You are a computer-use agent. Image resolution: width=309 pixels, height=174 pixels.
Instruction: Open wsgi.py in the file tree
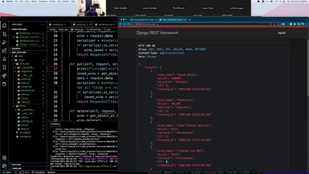[25, 129]
